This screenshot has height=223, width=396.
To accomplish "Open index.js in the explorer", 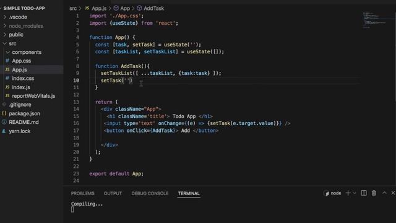I will pos(21,87).
